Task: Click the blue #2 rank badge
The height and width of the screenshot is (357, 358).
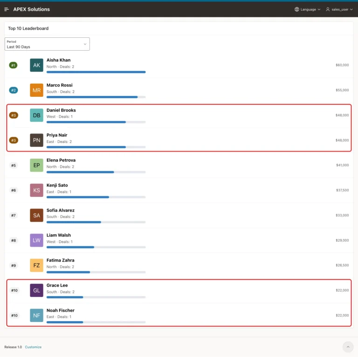Action: [x=14, y=90]
